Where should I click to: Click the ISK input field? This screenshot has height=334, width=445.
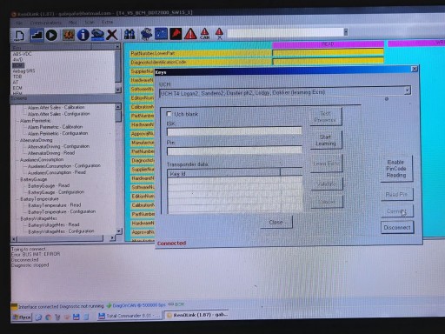pyautogui.click(x=235, y=131)
